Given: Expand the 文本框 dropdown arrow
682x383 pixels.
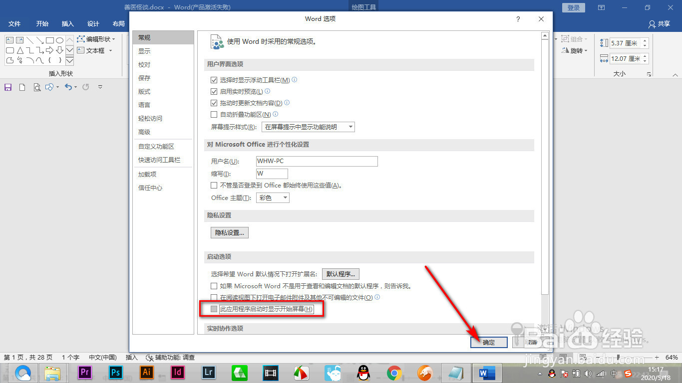Looking at the screenshot, I should coord(110,50).
